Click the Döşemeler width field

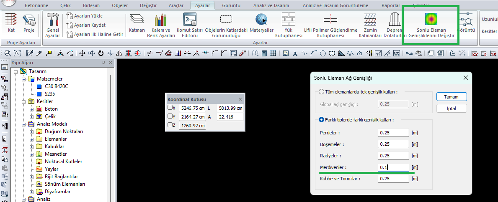pyautogui.click(x=393, y=144)
